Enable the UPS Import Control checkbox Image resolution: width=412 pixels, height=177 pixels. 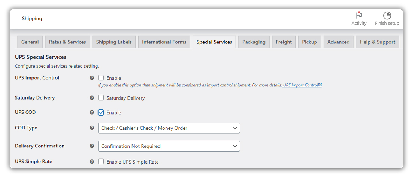click(101, 78)
